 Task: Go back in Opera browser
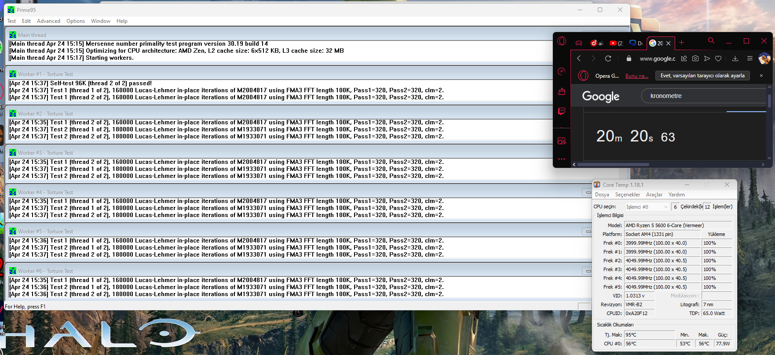click(579, 58)
